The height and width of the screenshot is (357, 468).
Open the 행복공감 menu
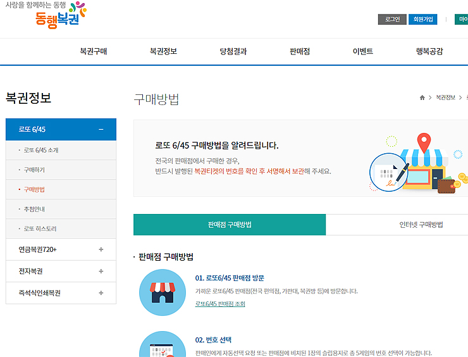(x=429, y=51)
